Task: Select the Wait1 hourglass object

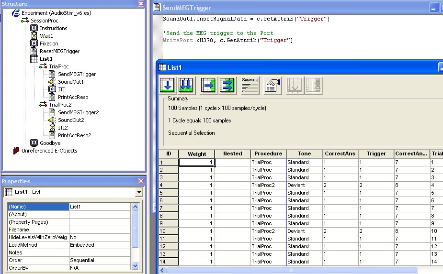Action: click(x=46, y=36)
